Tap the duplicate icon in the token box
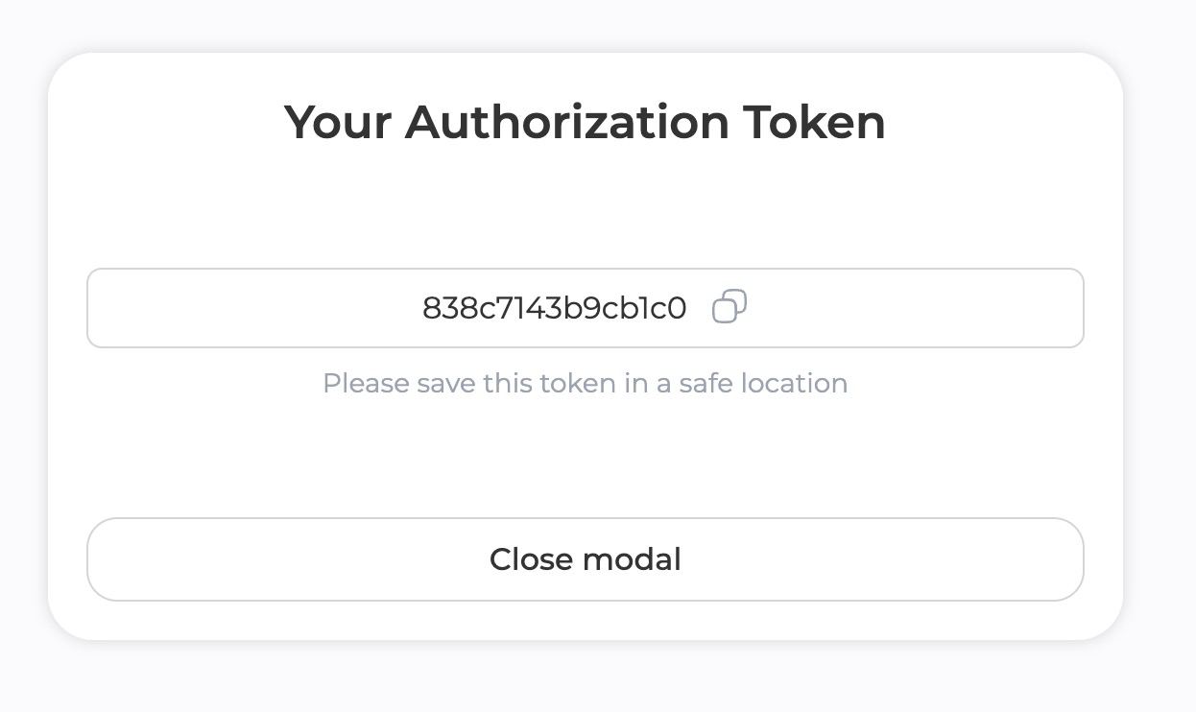 tap(729, 307)
